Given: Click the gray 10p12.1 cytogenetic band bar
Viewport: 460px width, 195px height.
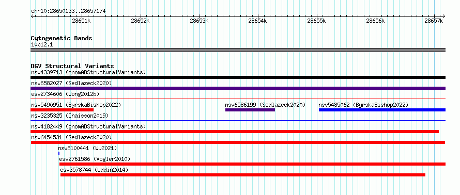Looking at the screenshot, I should [238, 50].
